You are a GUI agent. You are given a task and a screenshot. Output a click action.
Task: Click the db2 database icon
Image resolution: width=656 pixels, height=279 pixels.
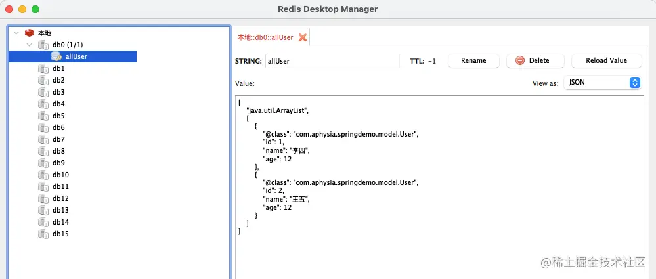point(43,80)
